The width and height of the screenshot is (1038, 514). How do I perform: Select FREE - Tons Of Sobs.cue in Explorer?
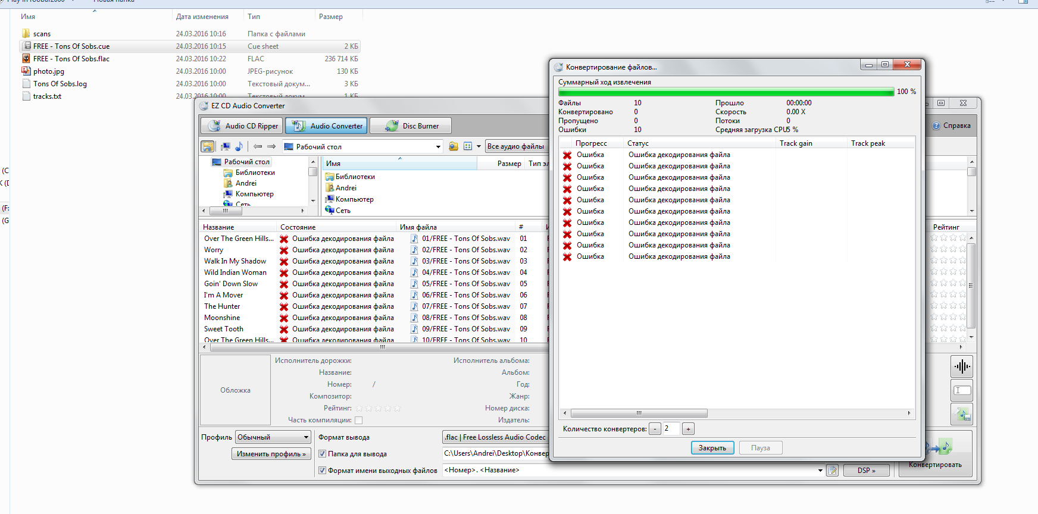tap(190, 46)
